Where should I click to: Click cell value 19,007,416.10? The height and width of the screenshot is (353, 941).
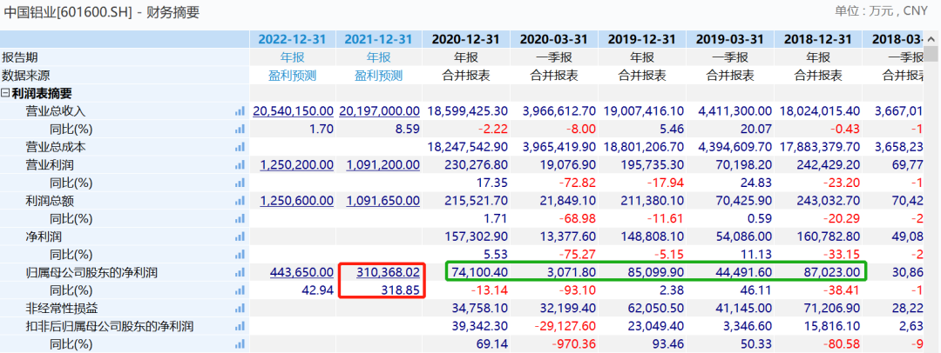[x=644, y=111]
